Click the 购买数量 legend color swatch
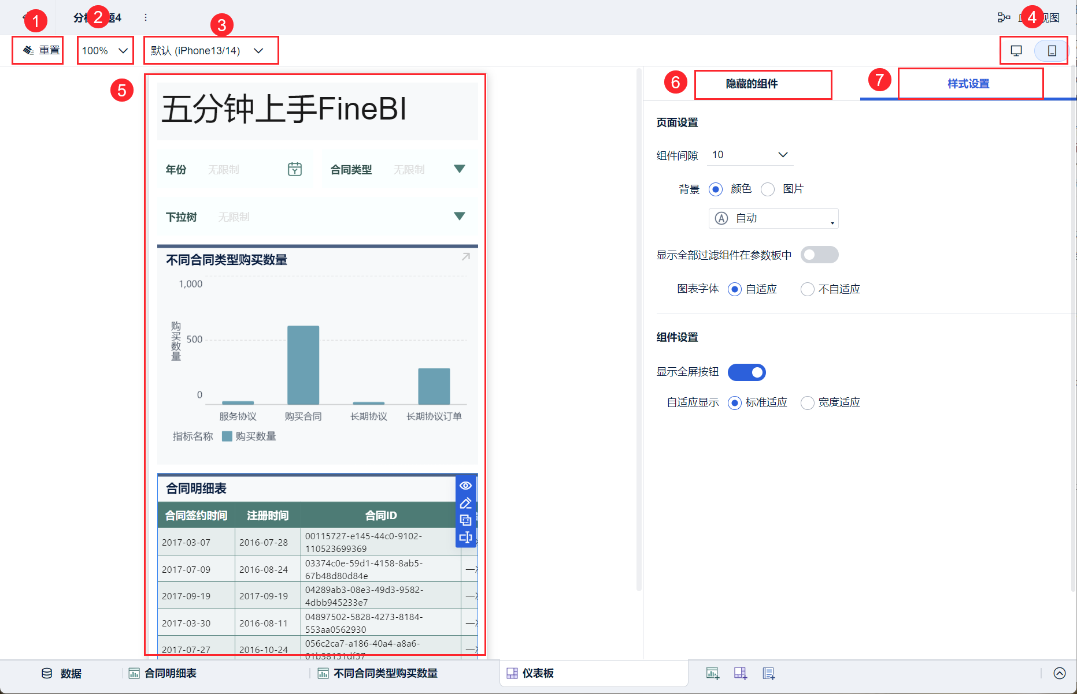The height and width of the screenshot is (694, 1077). click(x=227, y=436)
